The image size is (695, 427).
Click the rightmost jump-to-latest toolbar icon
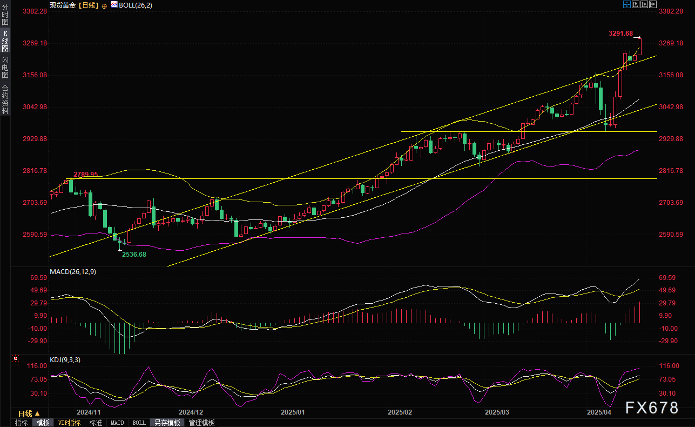653,4
